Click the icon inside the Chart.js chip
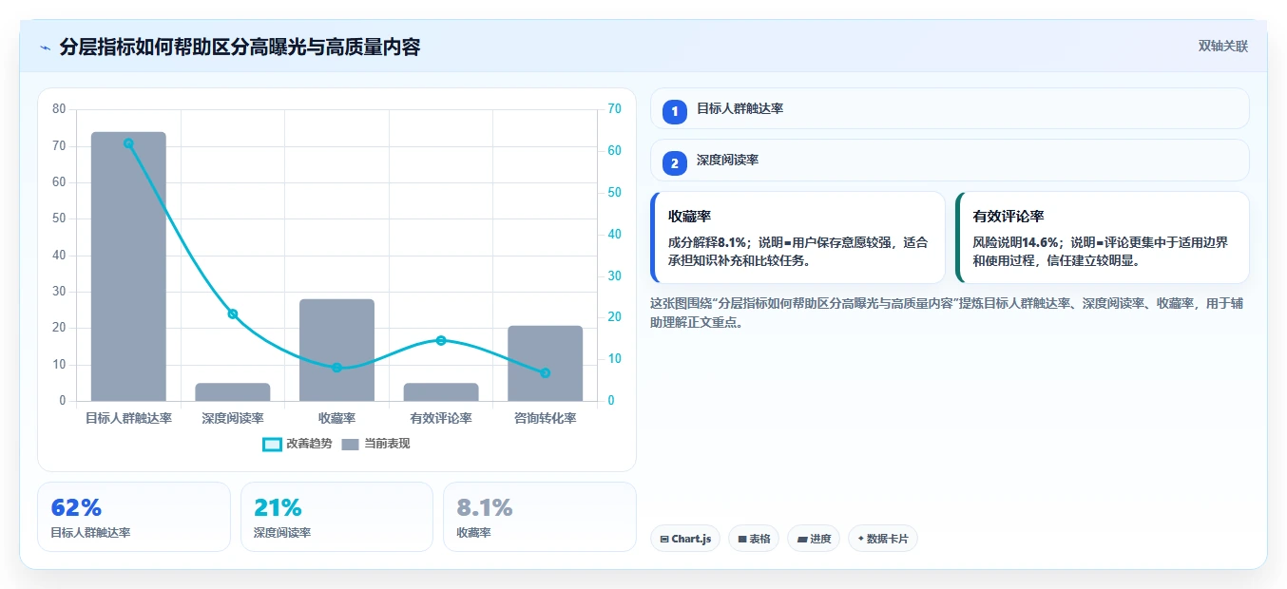This screenshot has height=589, width=1287. coord(664,540)
